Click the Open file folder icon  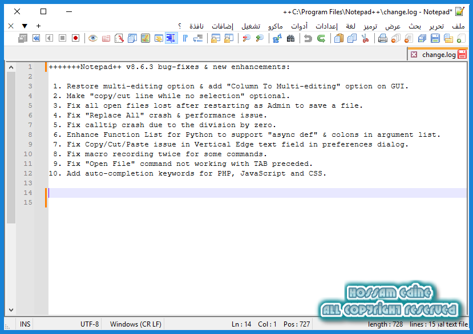pyautogui.click(x=448, y=38)
